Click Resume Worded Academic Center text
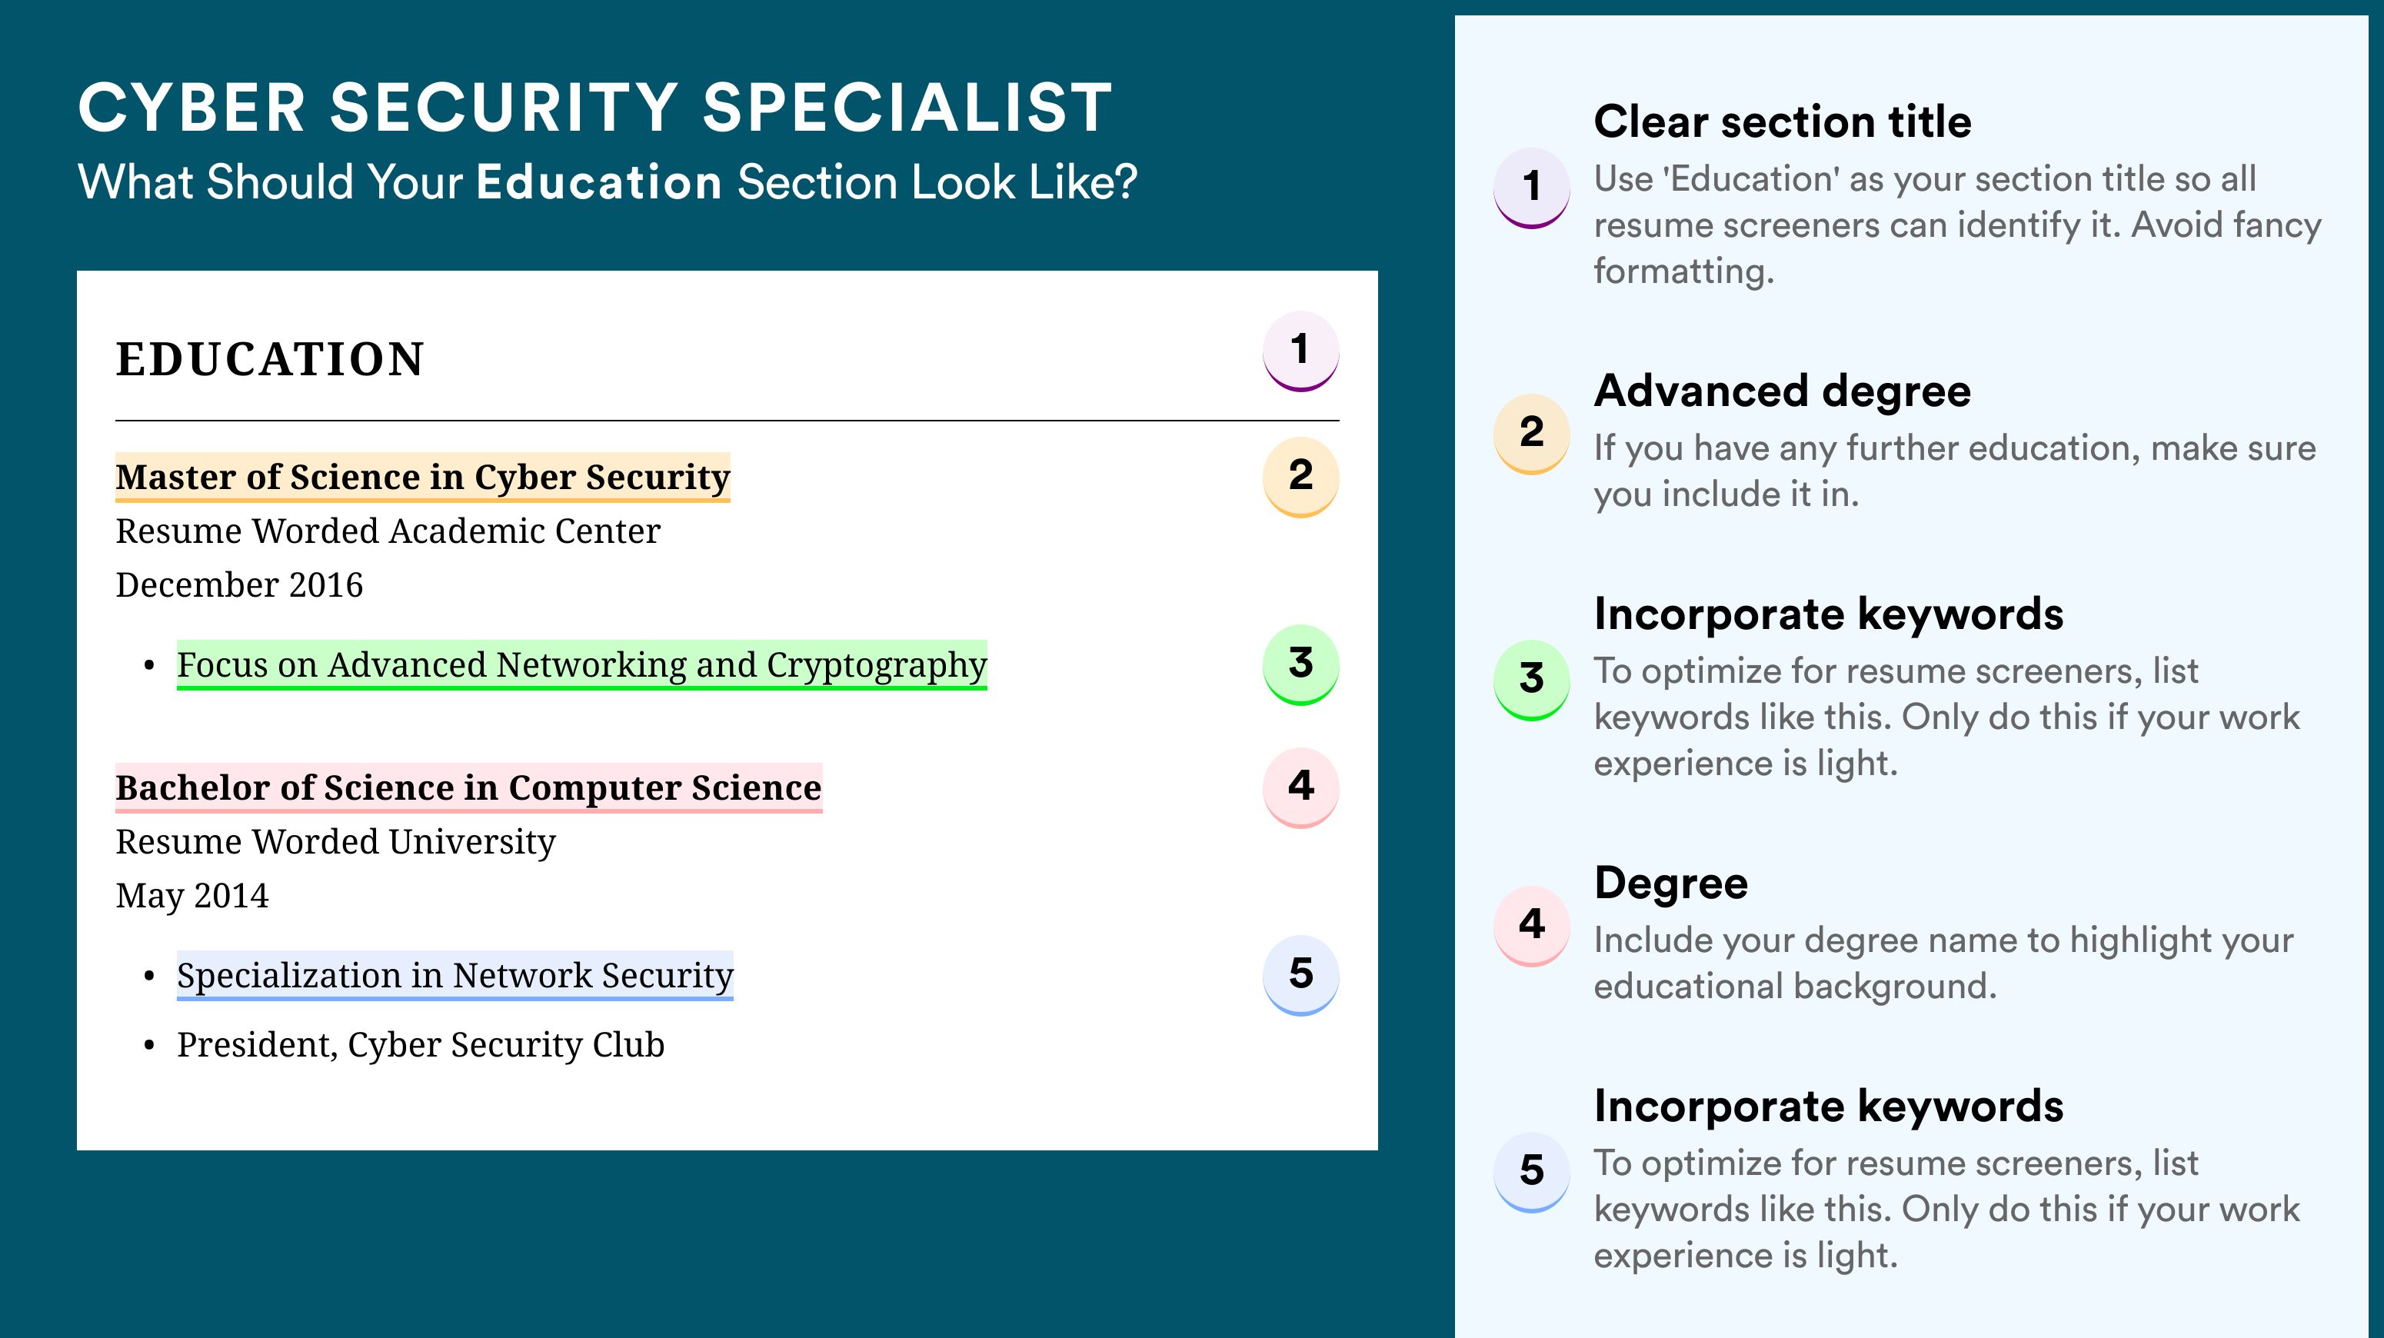Image resolution: width=2384 pixels, height=1338 pixels. pyautogui.click(x=388, y=531)
